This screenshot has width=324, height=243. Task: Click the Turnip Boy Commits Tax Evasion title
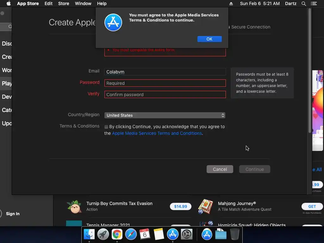pos(119,203)
